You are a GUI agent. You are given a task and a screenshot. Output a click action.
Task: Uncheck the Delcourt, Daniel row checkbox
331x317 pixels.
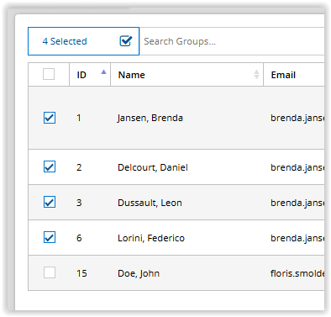[50, 166]
